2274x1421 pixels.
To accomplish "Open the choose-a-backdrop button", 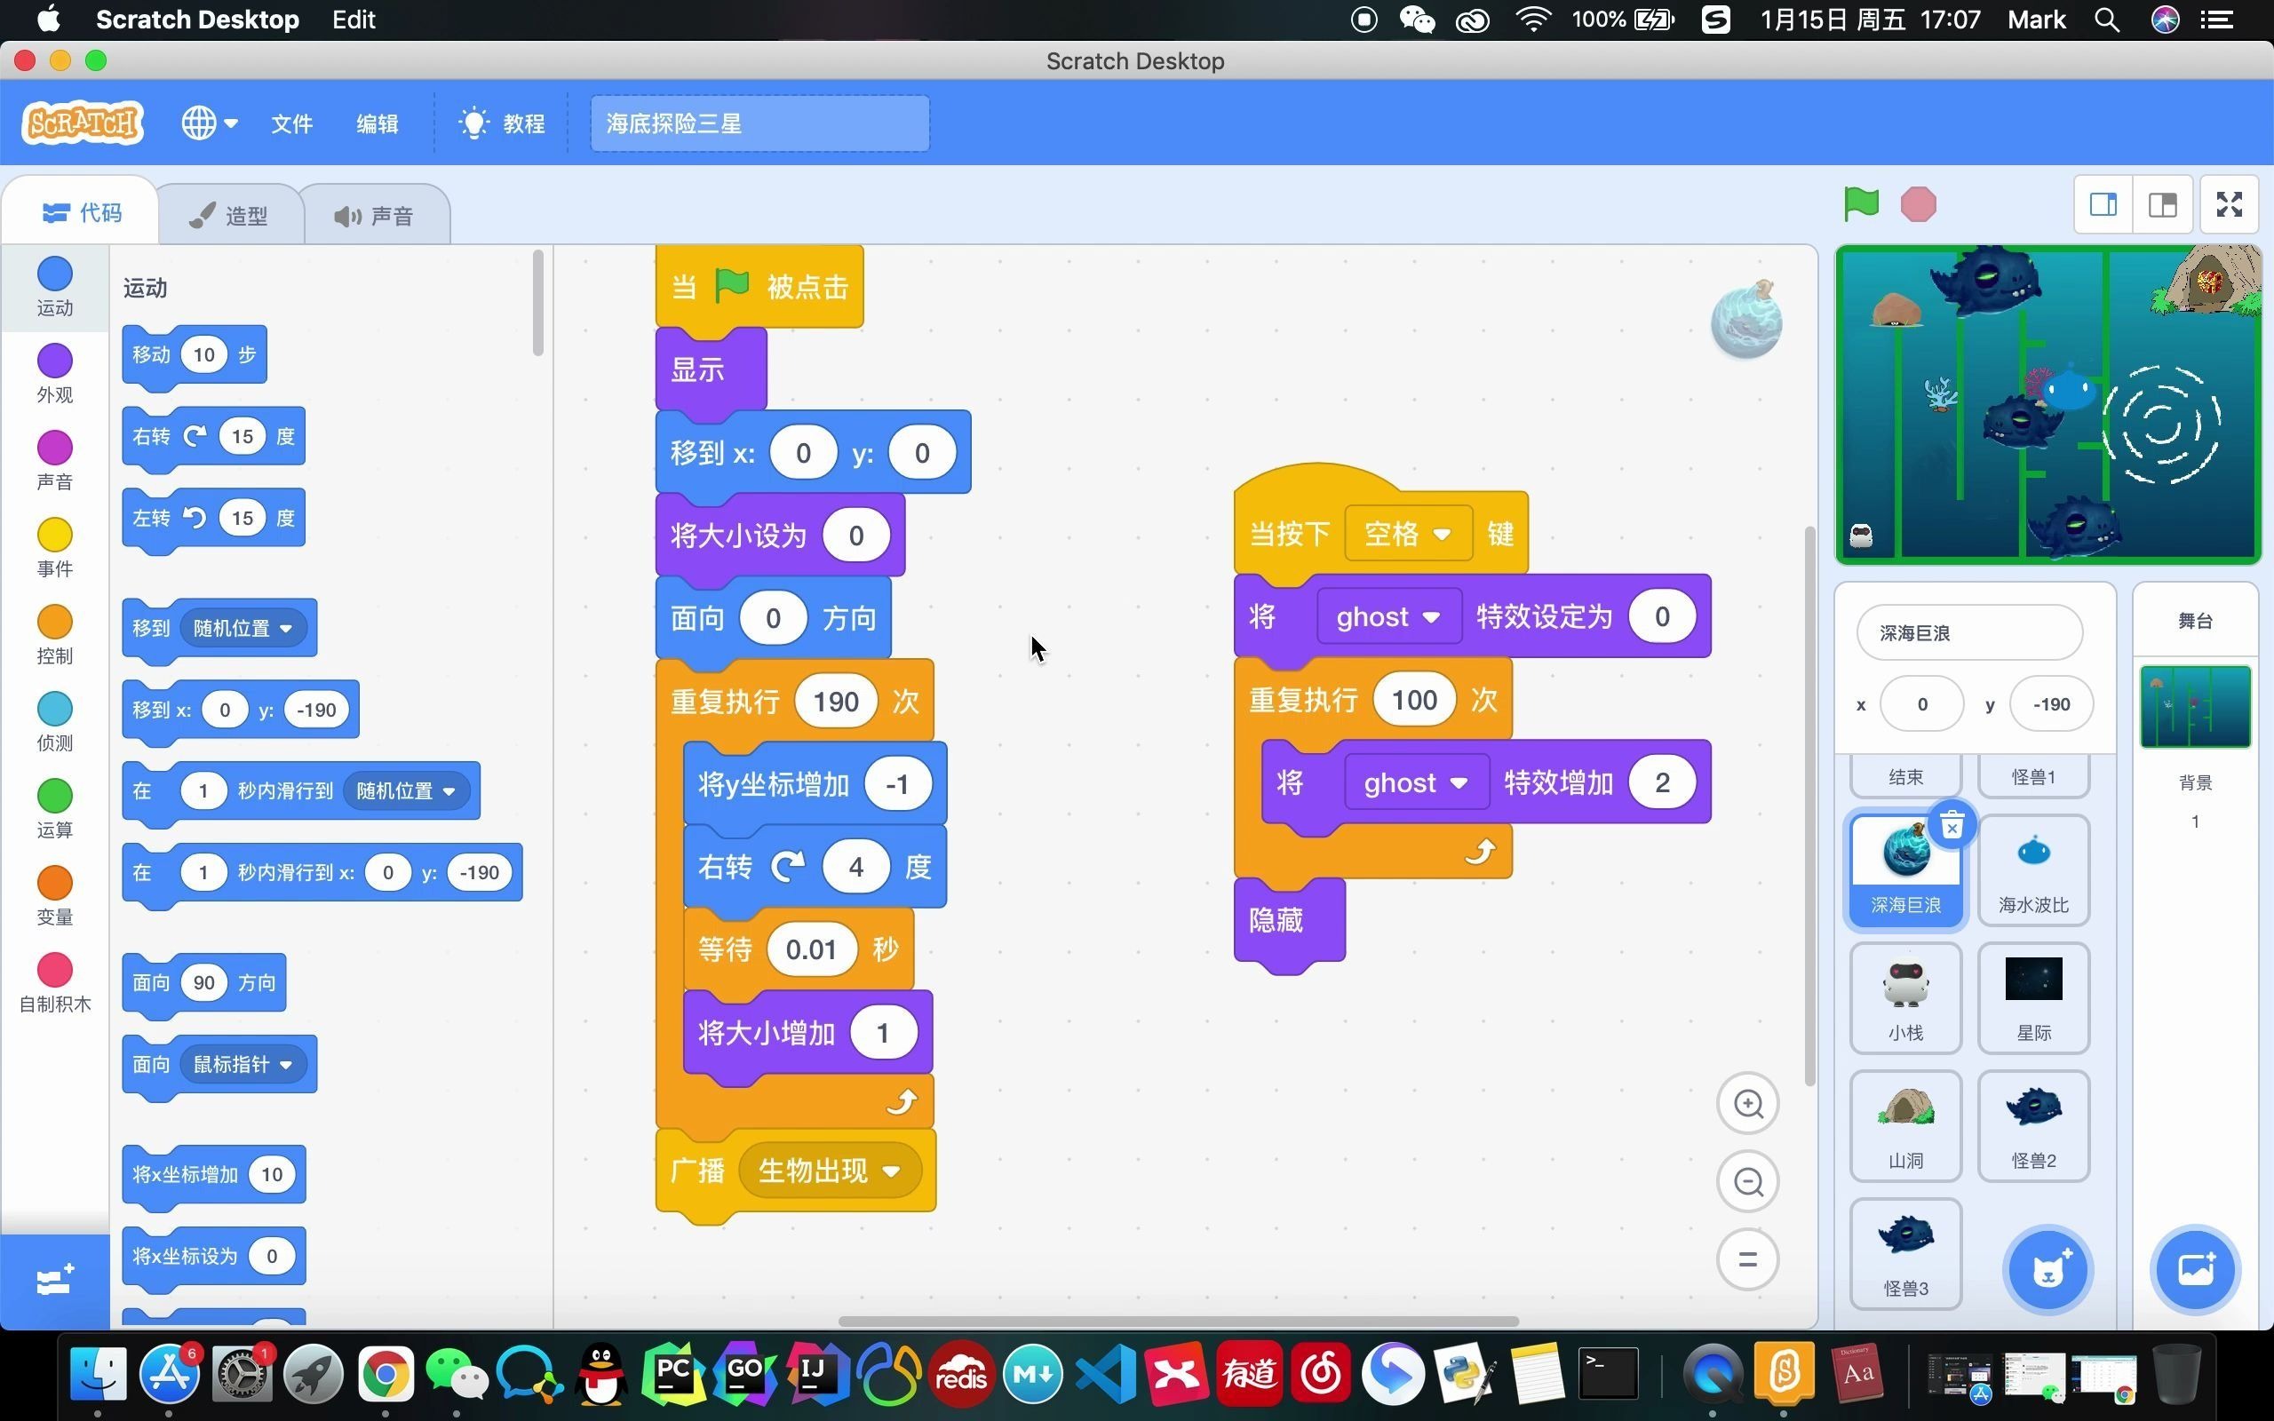I will tap(2195, 1271).
